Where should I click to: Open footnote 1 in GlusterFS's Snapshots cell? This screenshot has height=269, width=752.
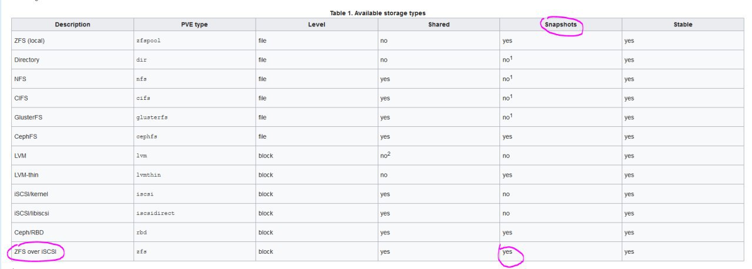[512, 115]
